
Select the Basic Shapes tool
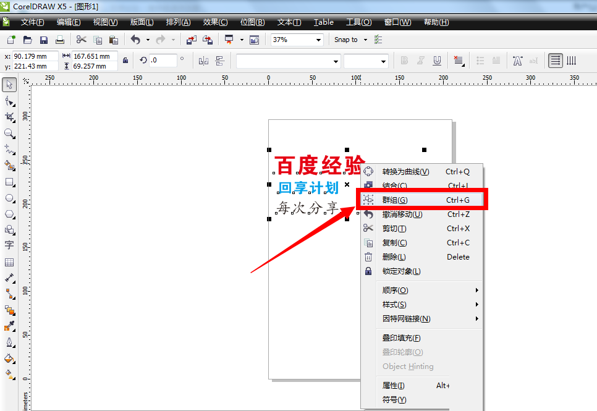9,230
